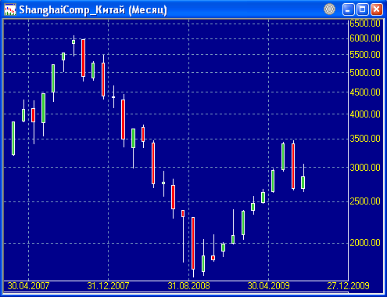Select the 31.08.2008 date label
The width and height of the screenshot is (387, 297).
click(x=188, y=286)
